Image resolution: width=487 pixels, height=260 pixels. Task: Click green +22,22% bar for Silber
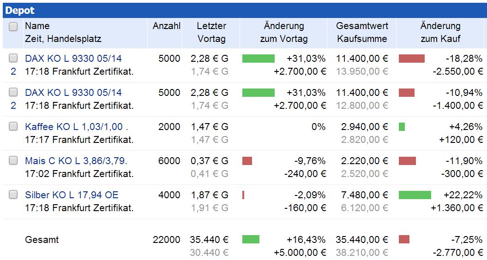tap(415, 195)
